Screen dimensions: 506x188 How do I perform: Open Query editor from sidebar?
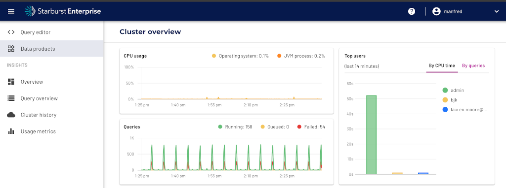tap(51, 32)
